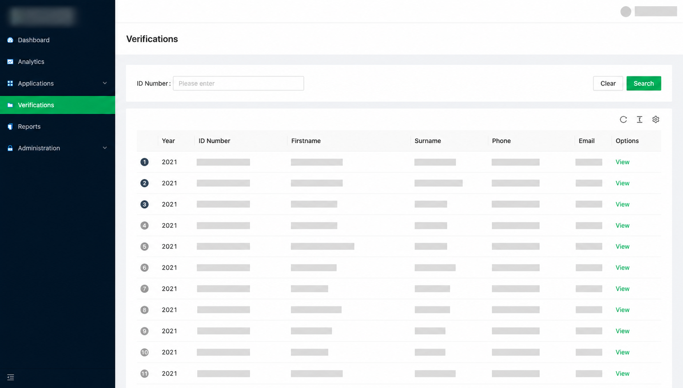
Task: Click the Search button
Action: coord(644,83)
